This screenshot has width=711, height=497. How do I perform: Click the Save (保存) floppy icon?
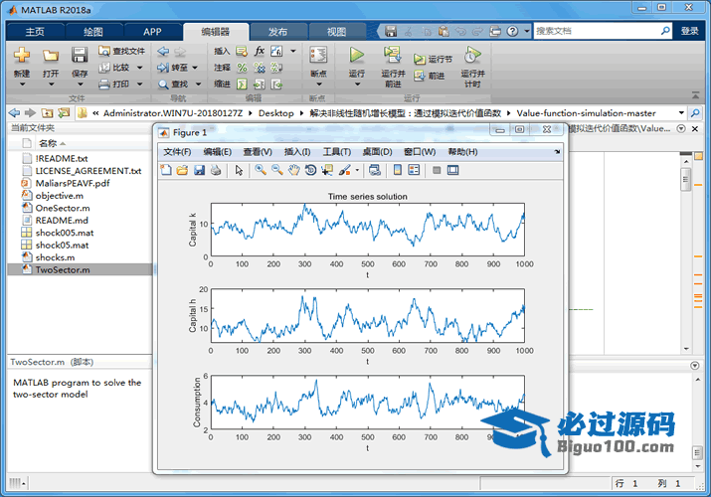tap(80, 56)
